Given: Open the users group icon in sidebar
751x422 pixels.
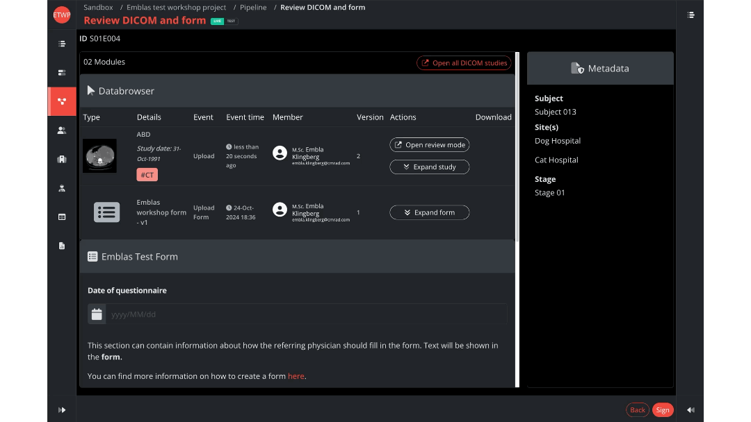Looking at the screenshot, I should coord(62,130).
